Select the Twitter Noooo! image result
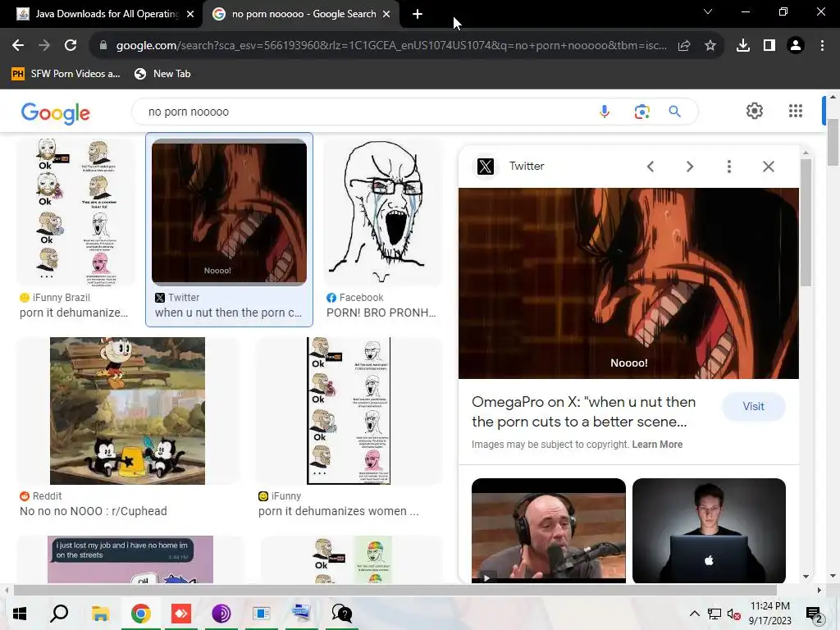 (230, 212)
